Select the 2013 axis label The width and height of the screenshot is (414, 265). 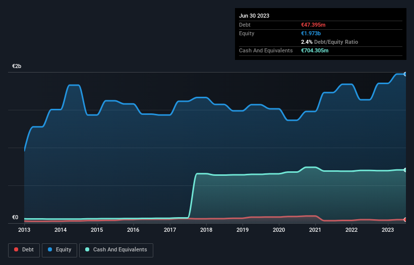24,230
